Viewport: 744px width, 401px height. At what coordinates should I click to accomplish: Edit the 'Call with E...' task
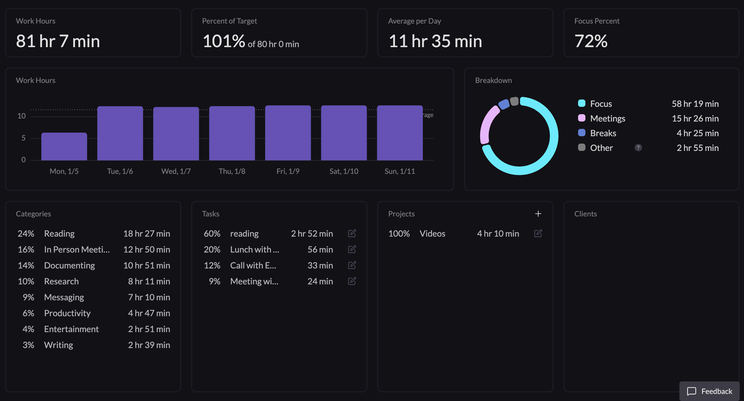tap(352, 265)
